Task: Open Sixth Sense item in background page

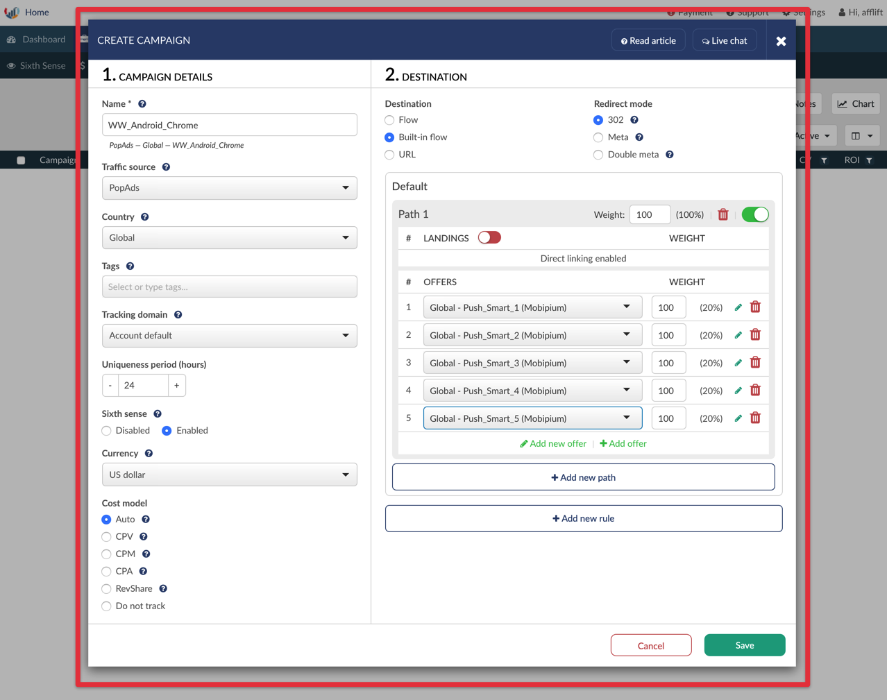Action: (x=36, y=66)
